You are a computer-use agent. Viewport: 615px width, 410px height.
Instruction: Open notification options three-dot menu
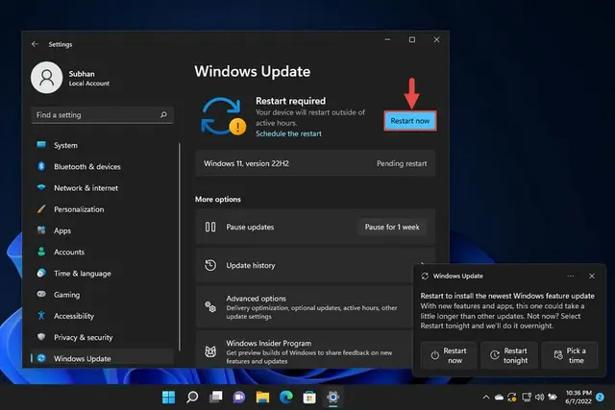pyautogui.click(x=570, y=276)
